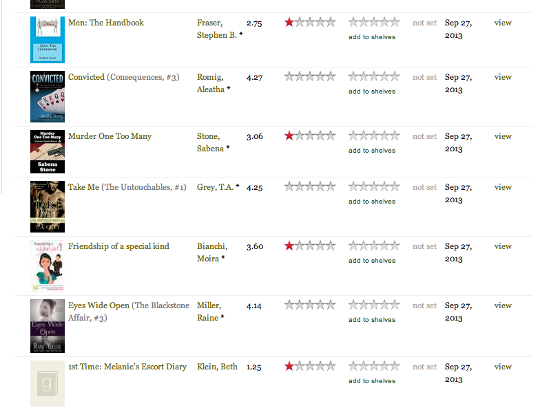Add Murder One Too Many to shelves
This screenshot has width=560, height=410.
372,151
